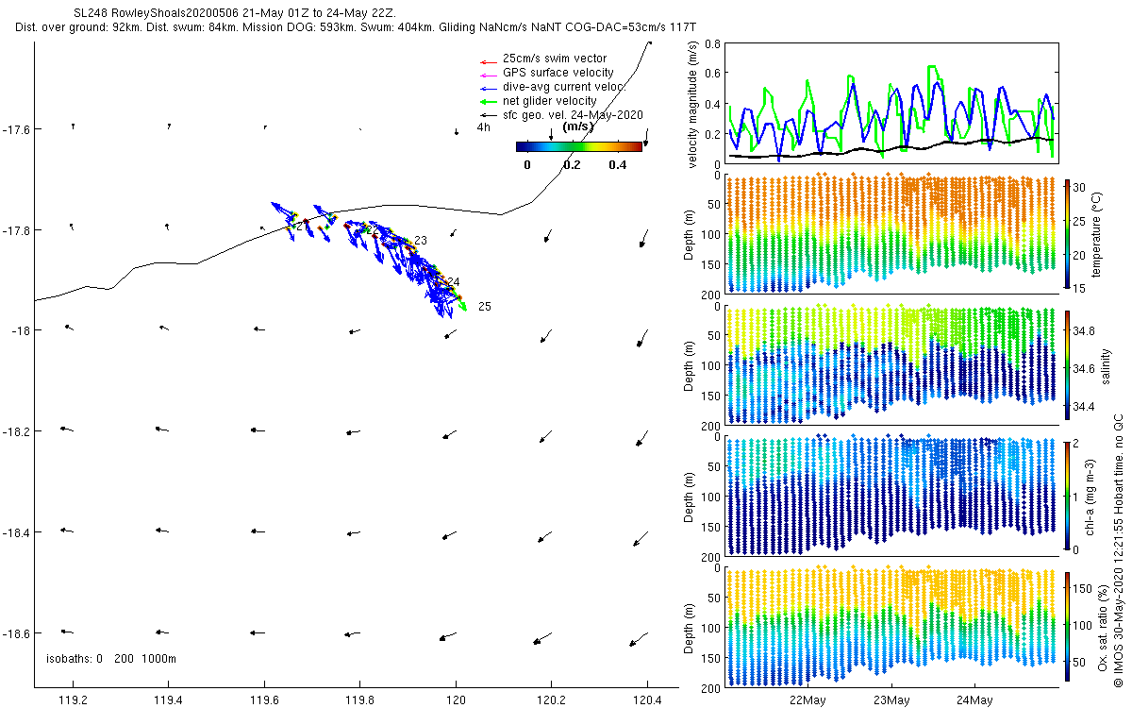Click the blue dive-avg current legend arrow
Viewport: 1132px width, 708px height.
[487, 87]
